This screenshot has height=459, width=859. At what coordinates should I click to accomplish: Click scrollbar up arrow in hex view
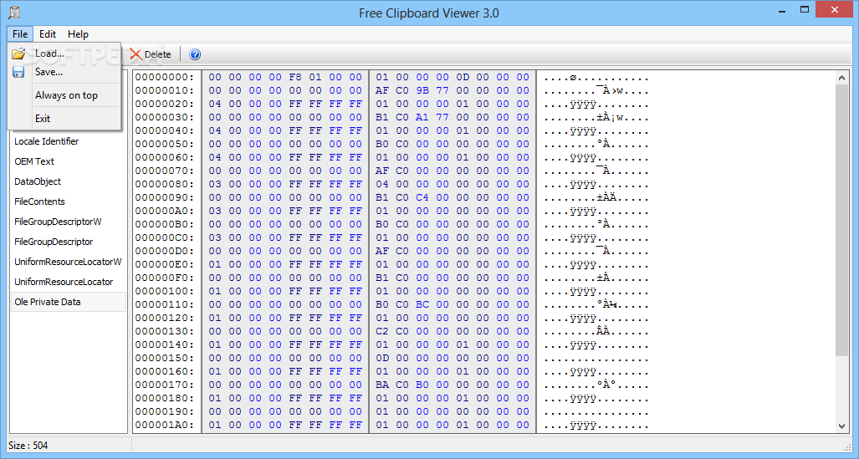tap(841, 79)
